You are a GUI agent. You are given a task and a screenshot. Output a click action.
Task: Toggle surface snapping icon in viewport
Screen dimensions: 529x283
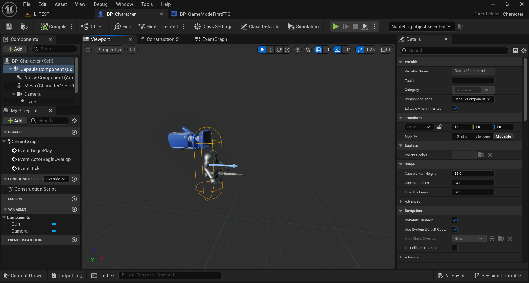308,50
